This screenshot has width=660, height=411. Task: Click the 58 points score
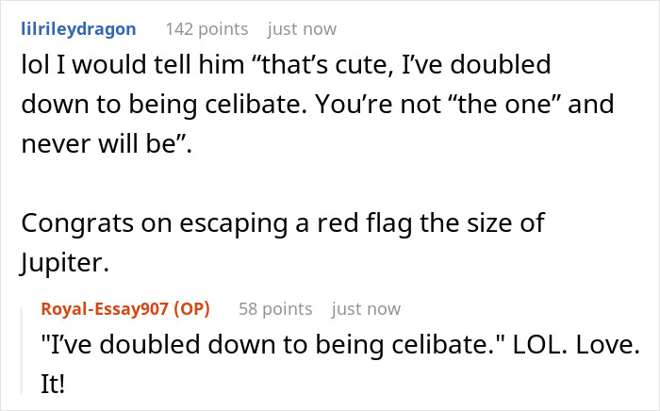coord(274,308)
